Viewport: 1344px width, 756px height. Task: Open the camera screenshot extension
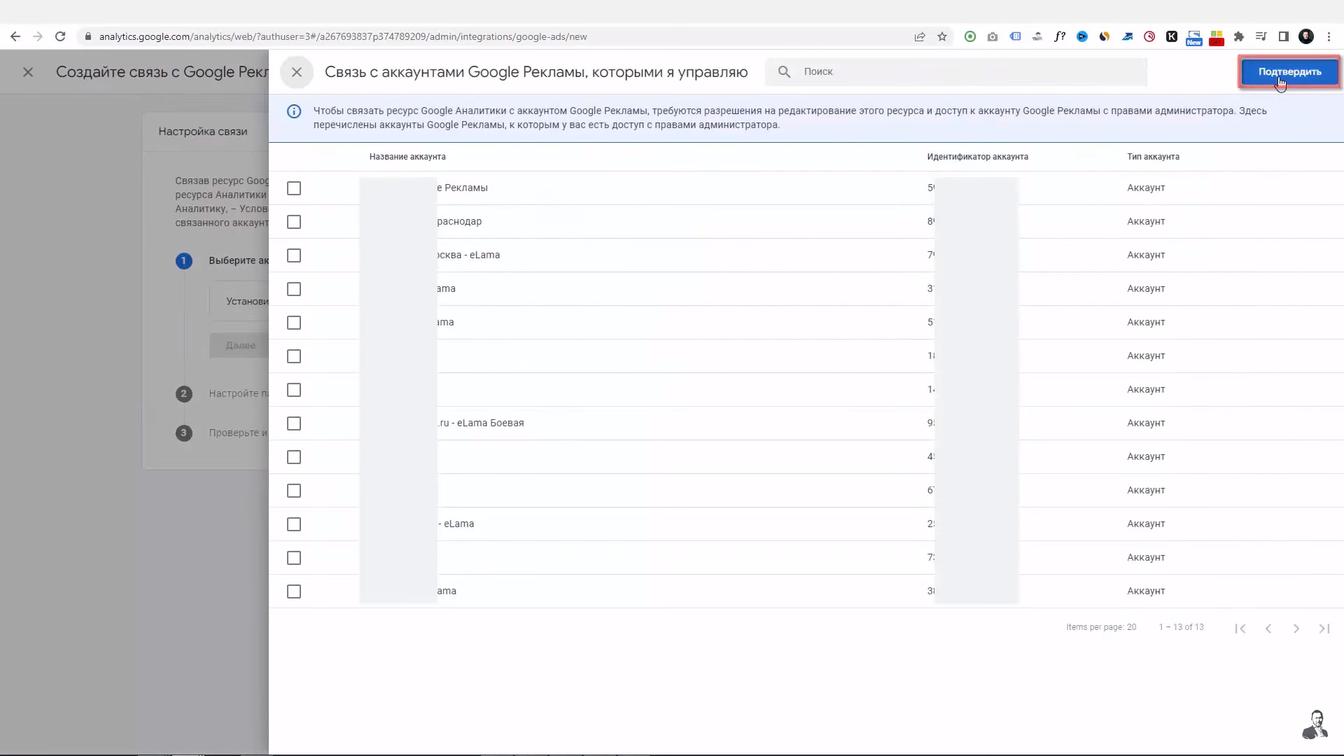coord(993,36)
